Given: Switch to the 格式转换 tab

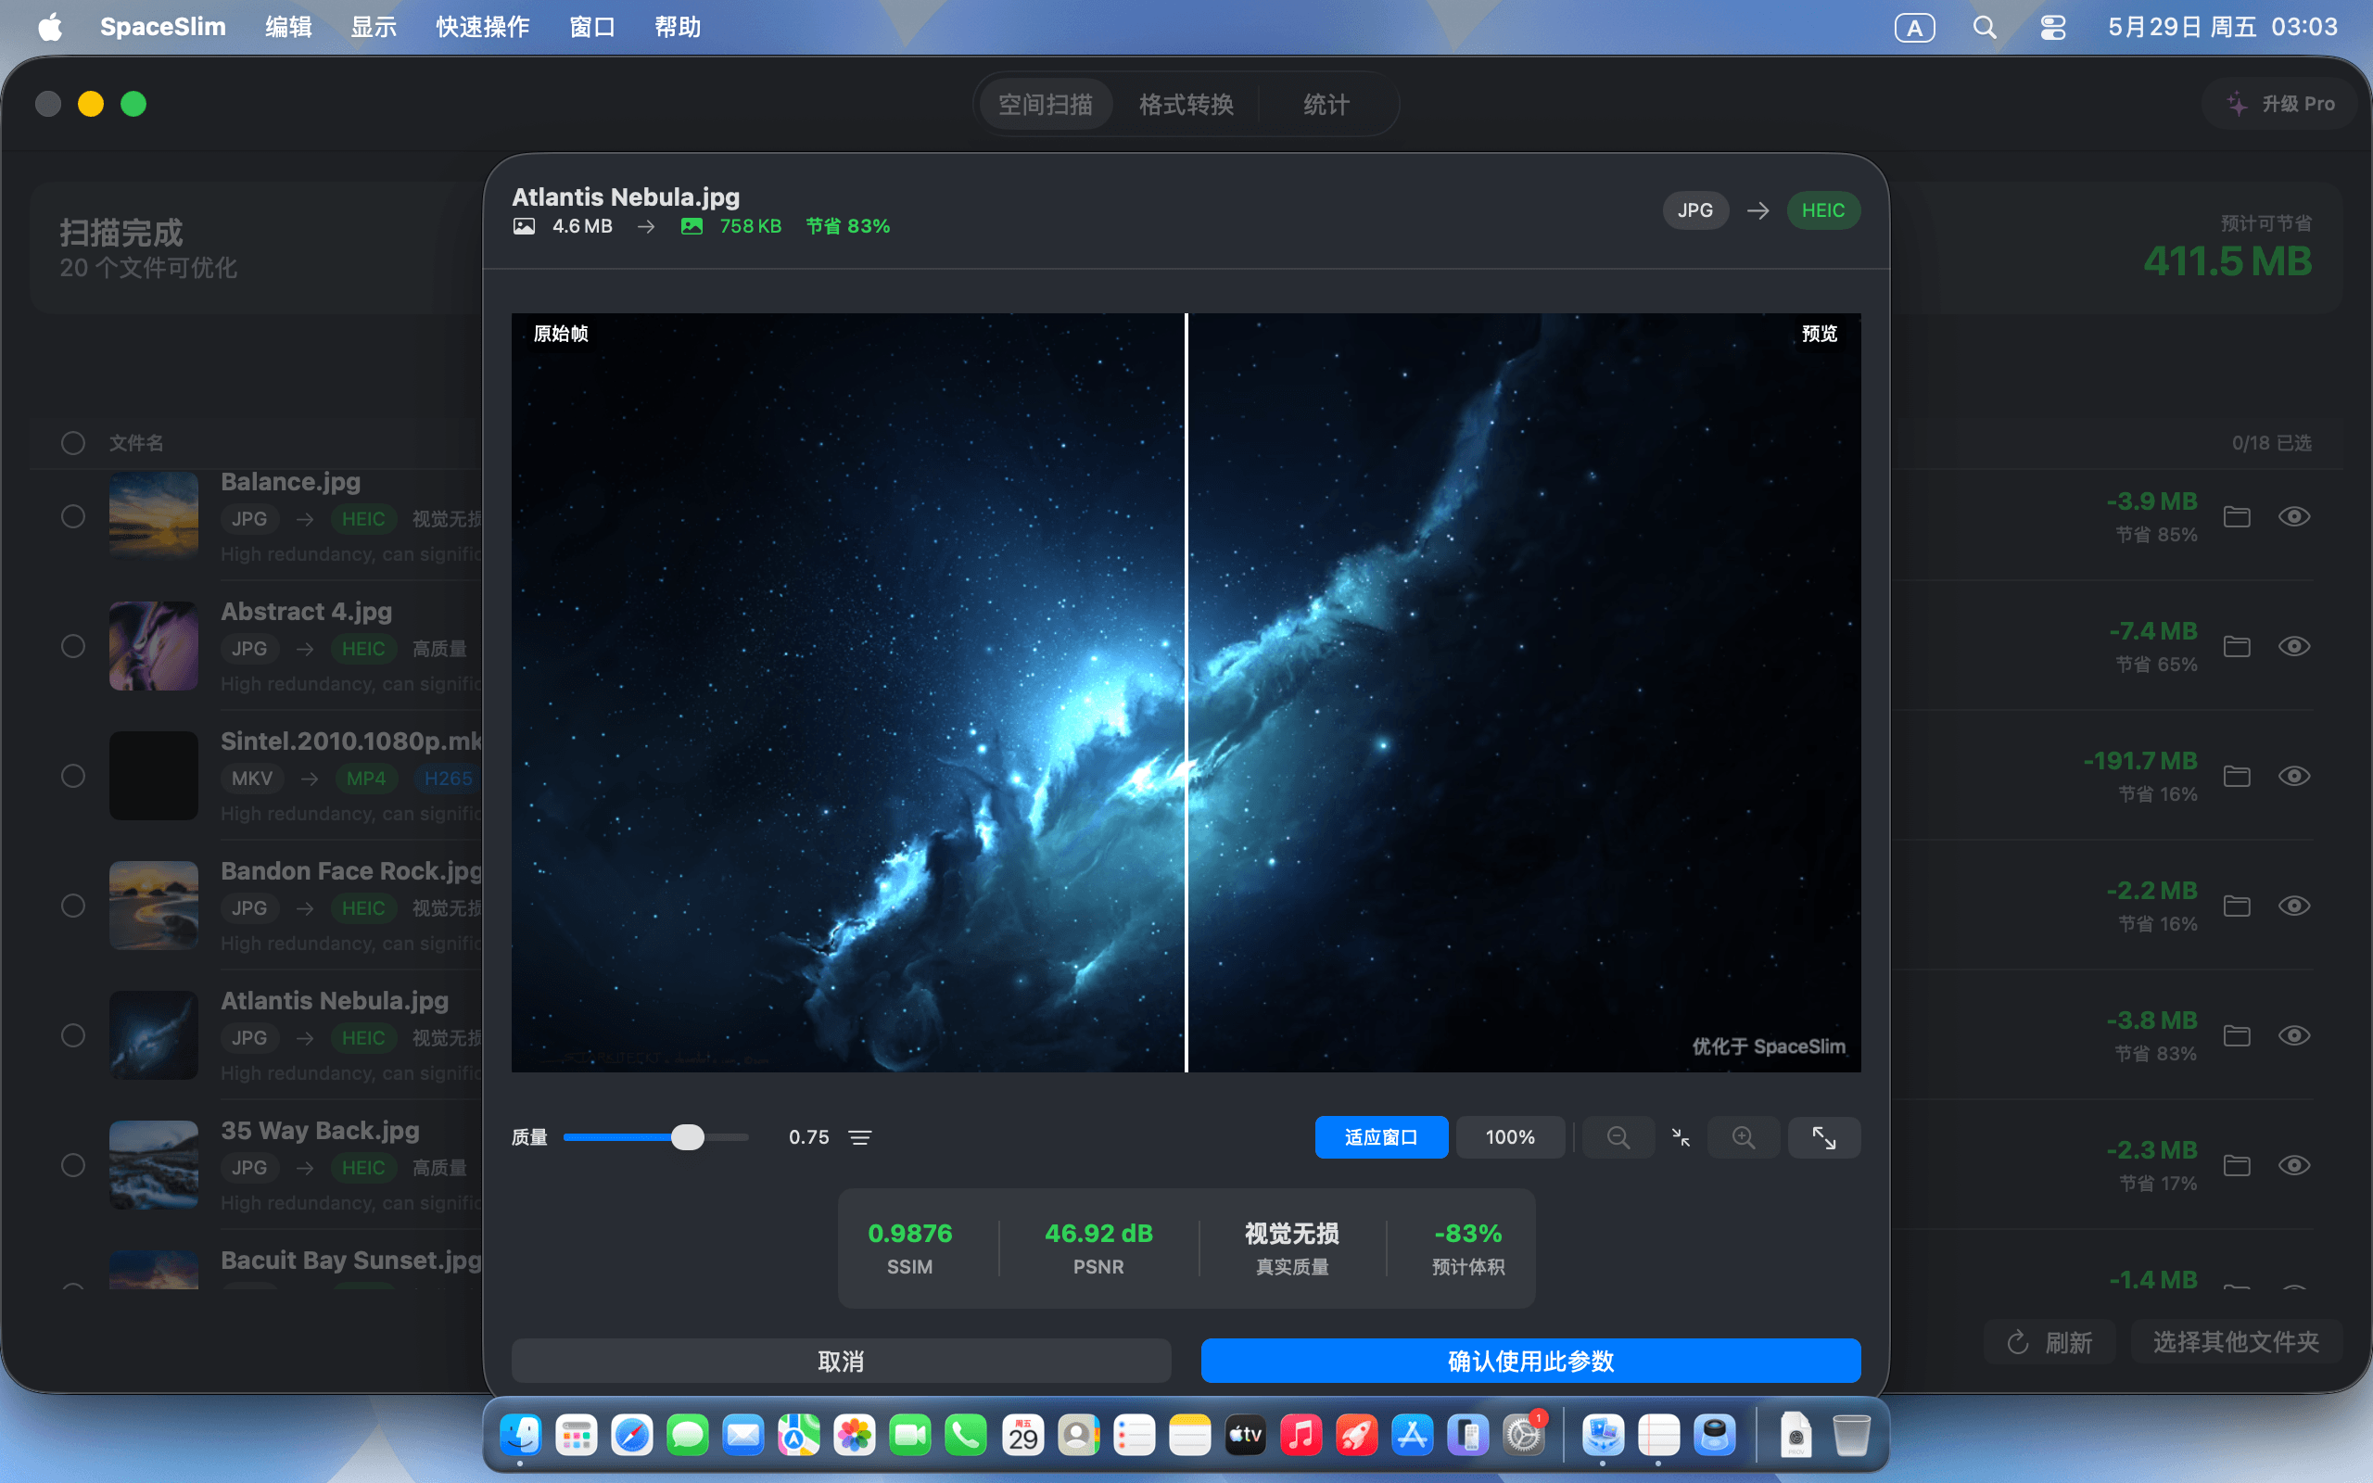Looking at the screenshot, I should pyautogui.click(x=1186, y=104).
